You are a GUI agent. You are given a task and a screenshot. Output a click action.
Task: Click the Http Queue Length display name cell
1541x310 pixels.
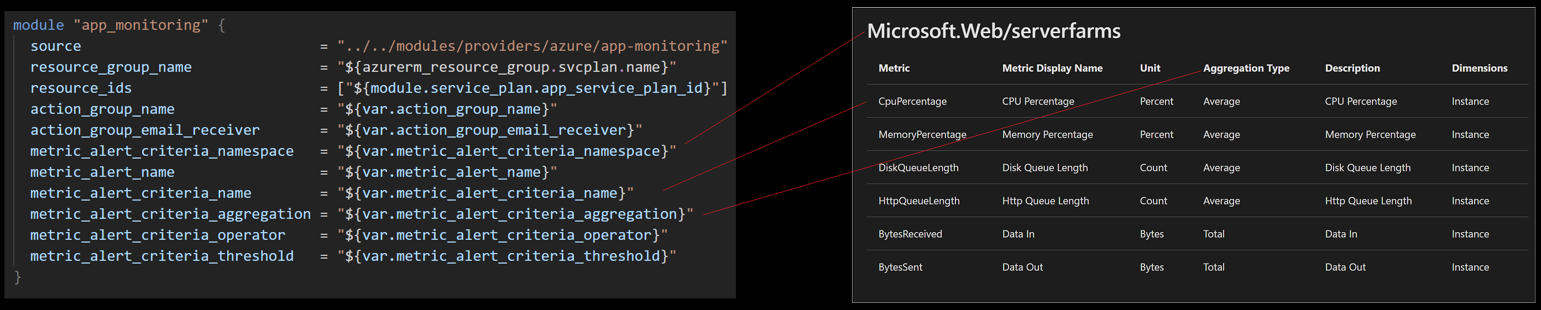coord(1046,201)
